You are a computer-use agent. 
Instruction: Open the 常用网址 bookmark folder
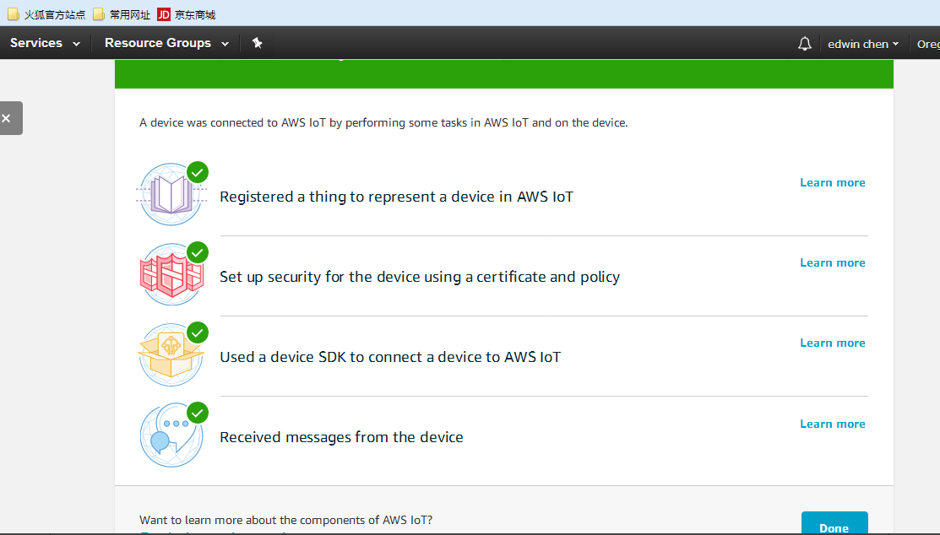tap(121, 14)
